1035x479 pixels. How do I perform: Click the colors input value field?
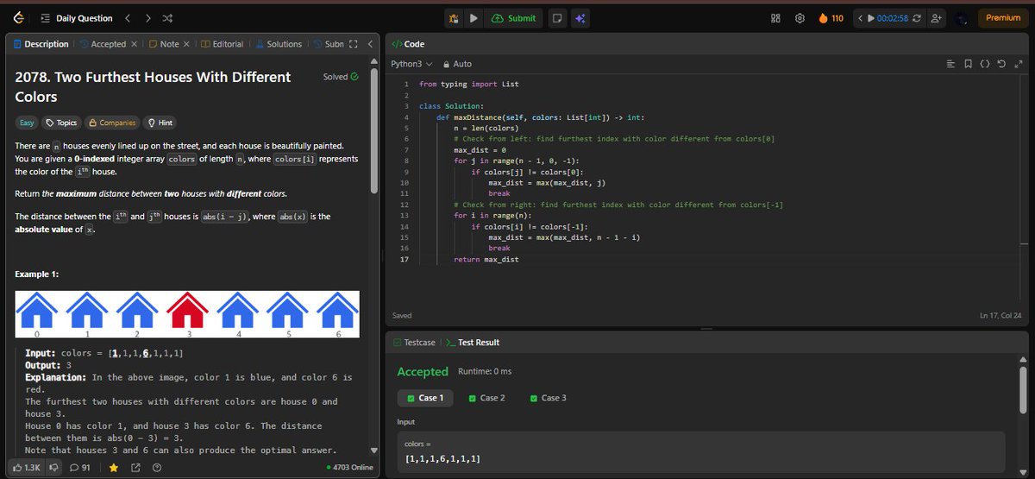pos(701,451)
